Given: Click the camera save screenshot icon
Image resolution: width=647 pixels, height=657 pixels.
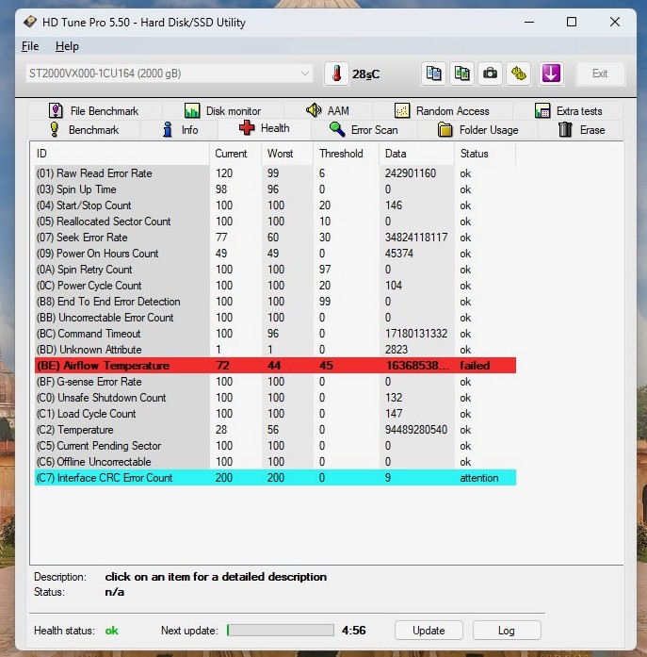Looking at the screenshot, I should 490,74.
